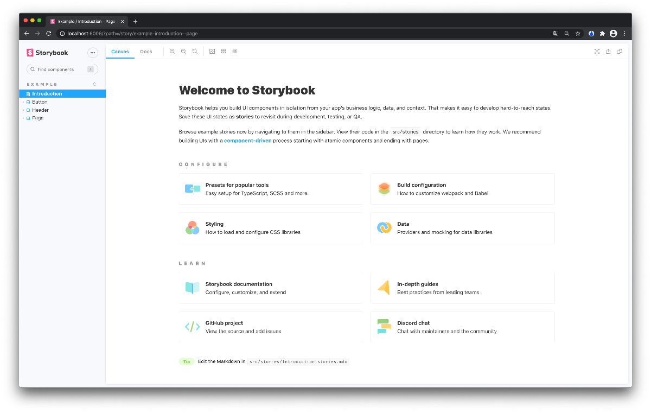
Task: Open the sidebar shortcuts menu button
Action: (93, 53)
